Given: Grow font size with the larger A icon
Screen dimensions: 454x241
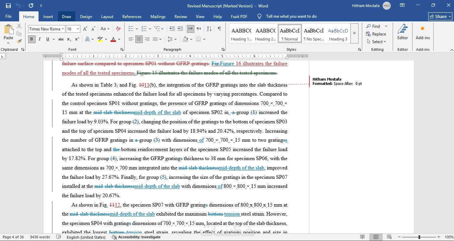Looking at the screenshot, I should pos(85,29).
